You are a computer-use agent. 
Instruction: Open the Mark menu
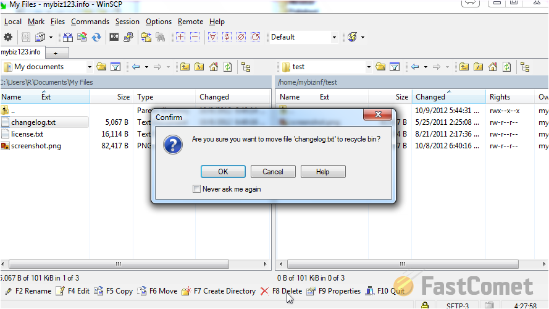pos(36,22)
